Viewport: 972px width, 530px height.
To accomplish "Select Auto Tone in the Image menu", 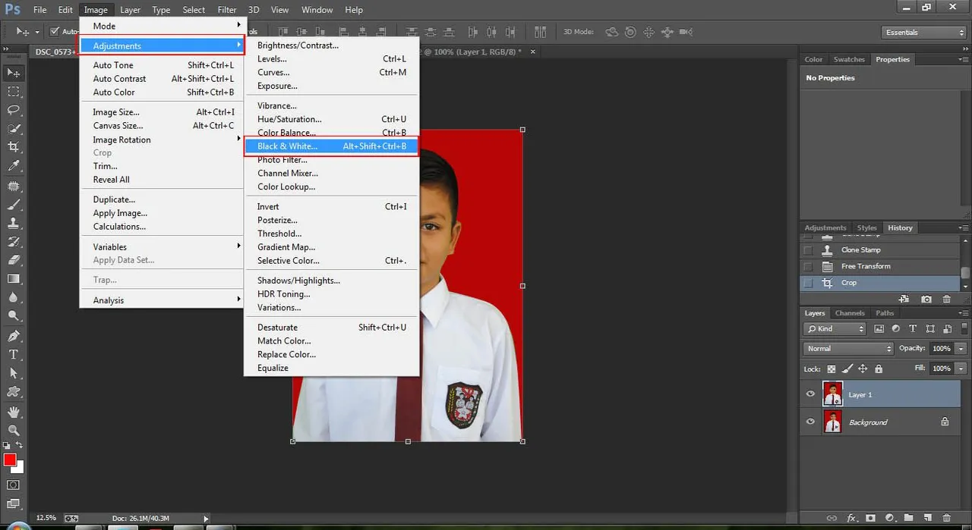I will [x=162, y=65].
